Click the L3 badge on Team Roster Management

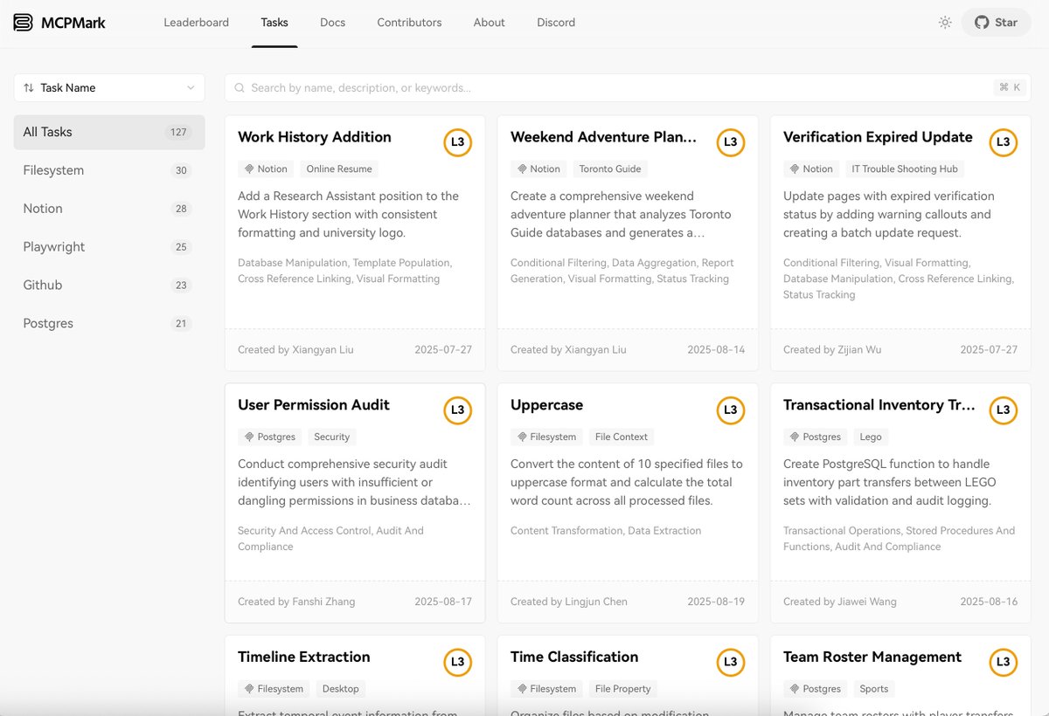pyautogui.click(x=1003, y=663)
